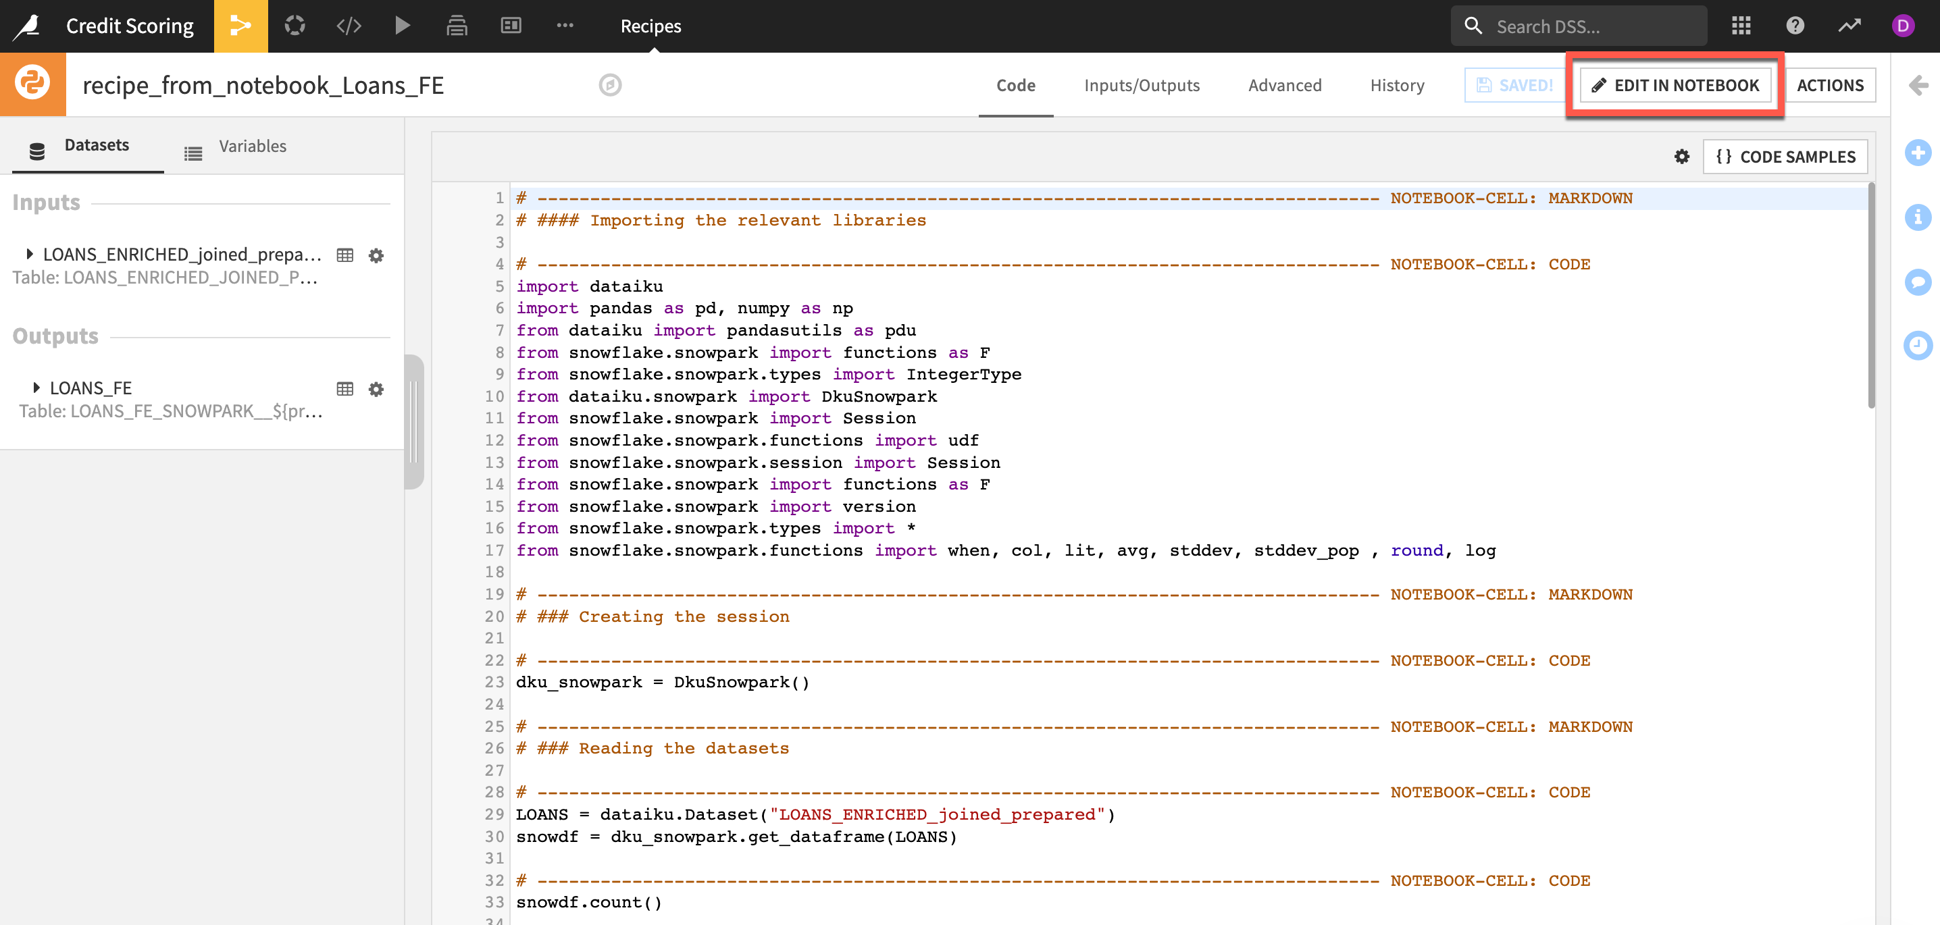This screenshot has width=1940, height=925.
Task: Switch to the Inputs/Outputs tab
Action: 1141,85
